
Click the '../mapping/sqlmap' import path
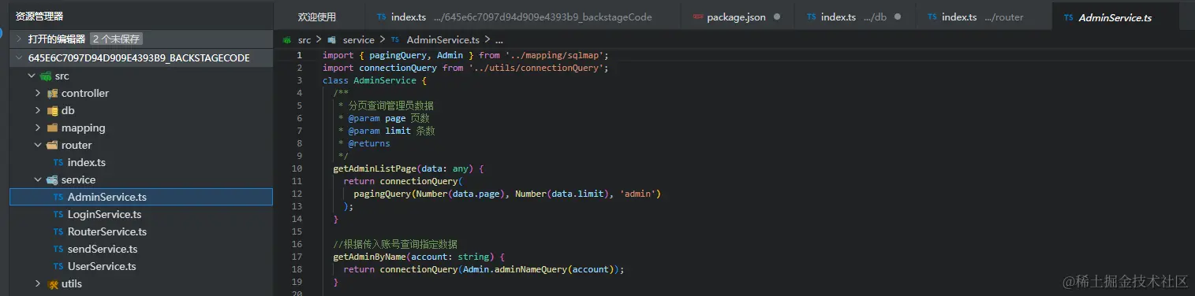556,55
